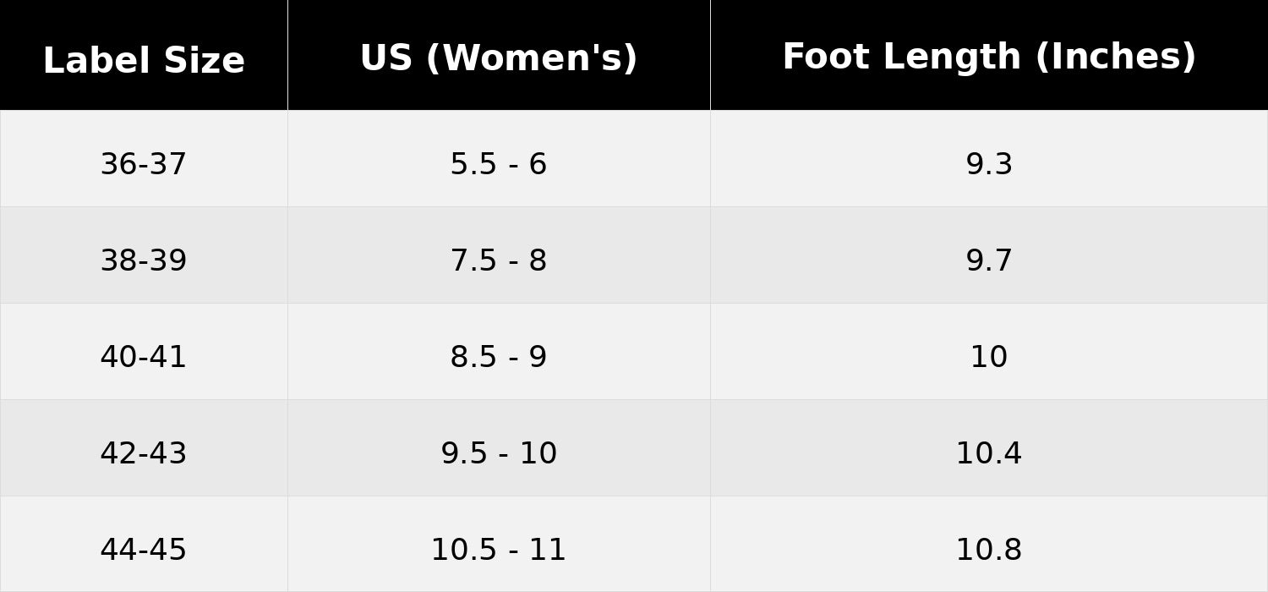Click the 9.7 foot length cell
This screenshot has height=592, width=1268.
(x=989, y=260)
